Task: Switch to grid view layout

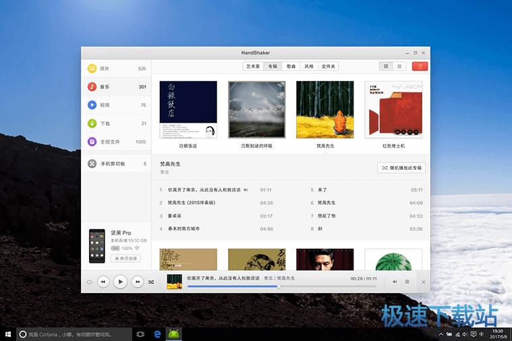Action: pyautogui.click(x=386, y=66)
